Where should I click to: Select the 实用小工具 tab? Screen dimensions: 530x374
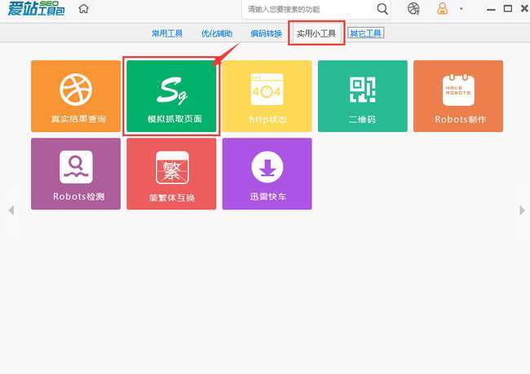316,33
